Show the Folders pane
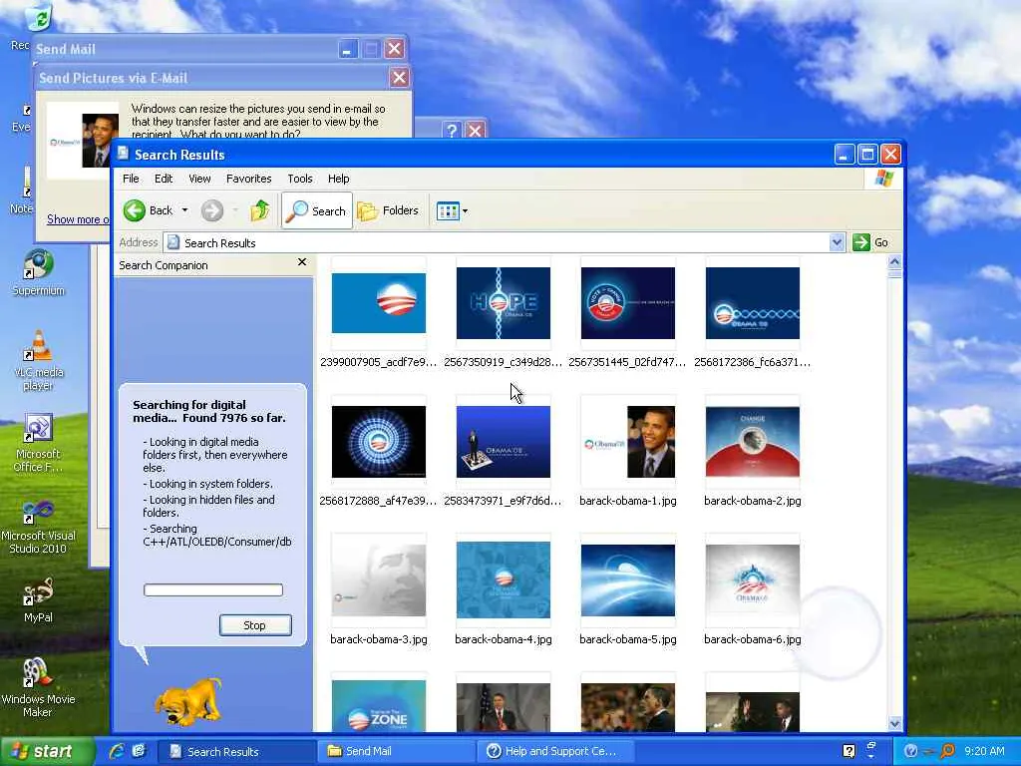This screenshot has width=1021, height=766. coord(388,210)
